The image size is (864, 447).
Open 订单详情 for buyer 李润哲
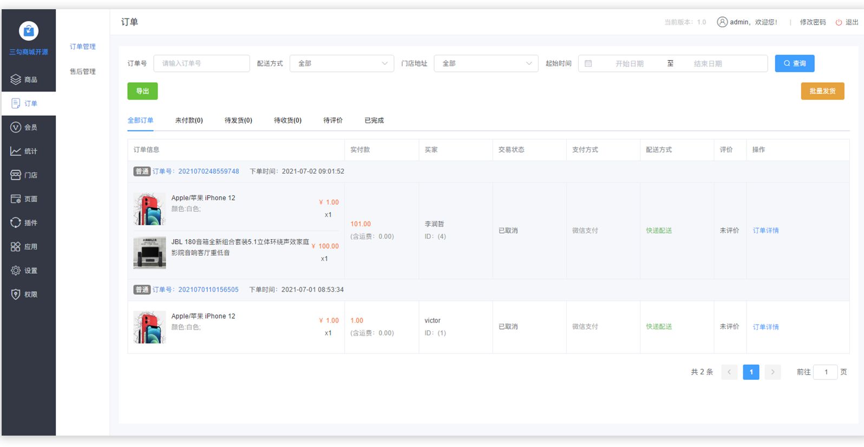pos(765,231)
